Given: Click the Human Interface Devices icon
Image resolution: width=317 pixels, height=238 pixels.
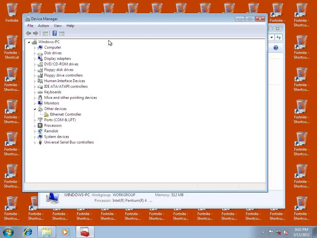Looking at the screenshot, I should [40, 81].
